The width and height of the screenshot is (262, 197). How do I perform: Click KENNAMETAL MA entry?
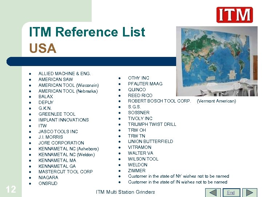click(x=57, y=161)
